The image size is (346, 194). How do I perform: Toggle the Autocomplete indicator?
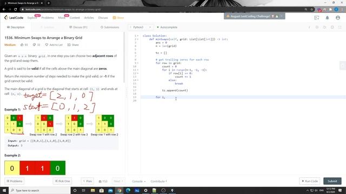click(167, 27)
